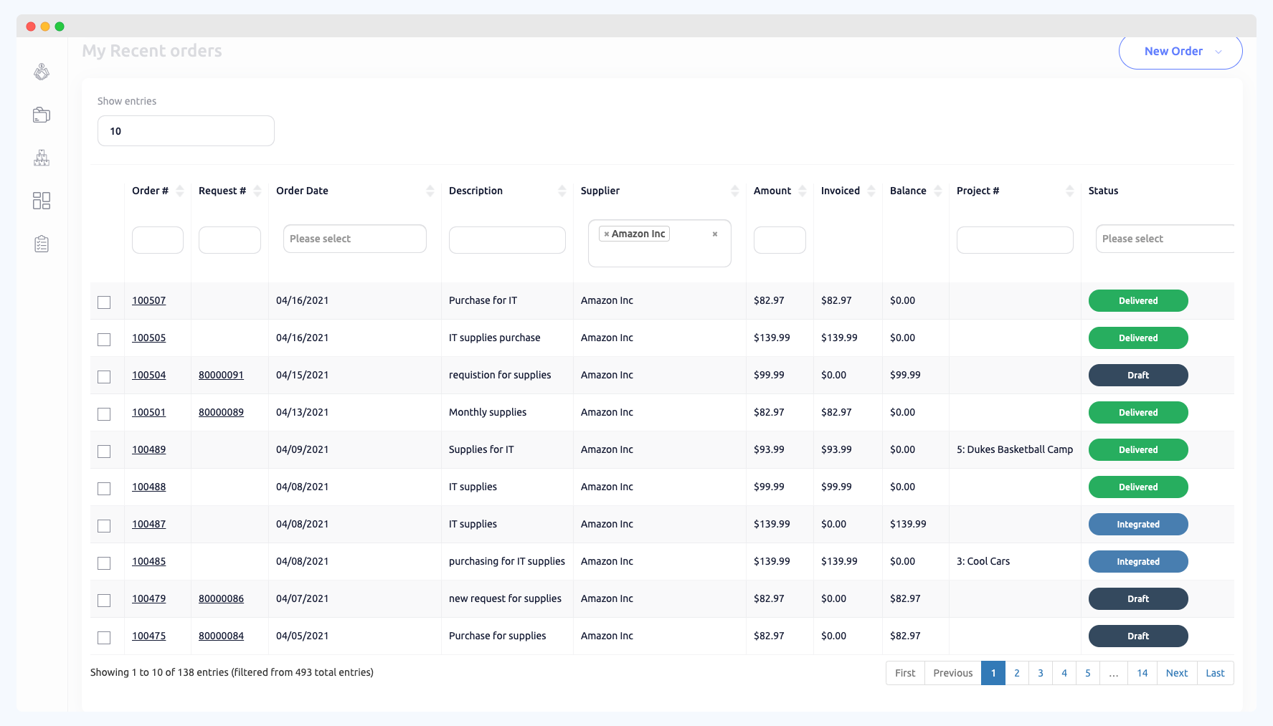
Task: Open the dashboard grid icon in sidebar
Action: pyautogui.click(x=42, y=201)
